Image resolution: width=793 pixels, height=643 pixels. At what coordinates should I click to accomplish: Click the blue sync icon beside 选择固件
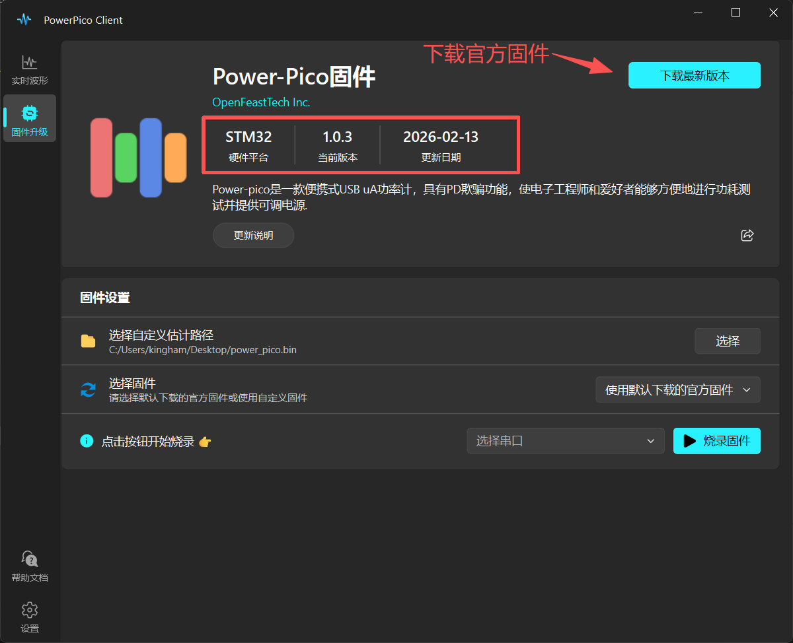coord(88,389)
